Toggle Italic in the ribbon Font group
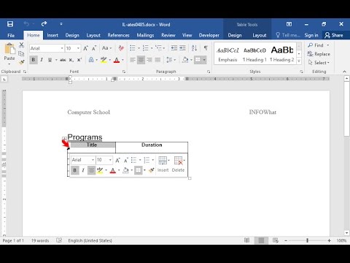The image size is (350, 263). point(42,60)
